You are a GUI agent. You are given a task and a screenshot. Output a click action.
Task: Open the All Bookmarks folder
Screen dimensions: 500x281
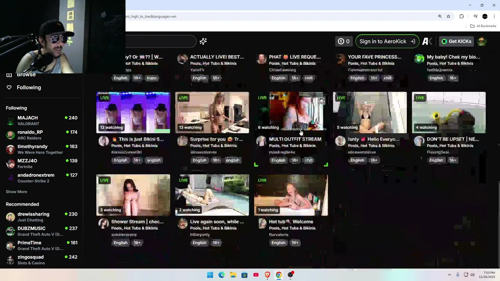pos(483,26)
